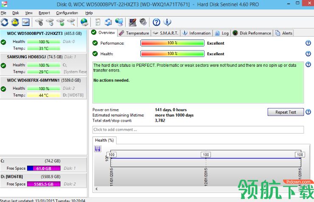Click the help icon beside status message box
The height and width of the screenshot is (202, 314).
(308, 65)
